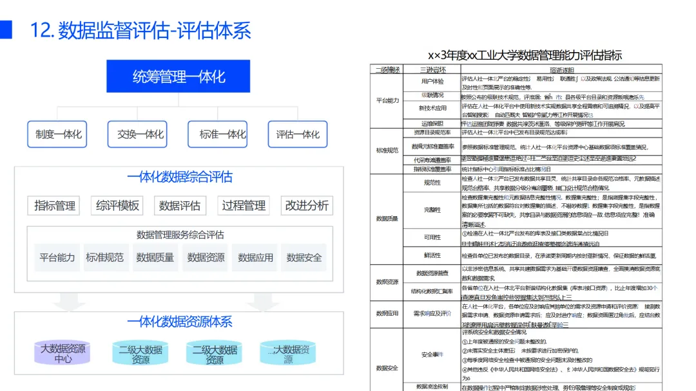Click the 数据资源普查 table cell
Screen dimensions: 696x391
432,274
